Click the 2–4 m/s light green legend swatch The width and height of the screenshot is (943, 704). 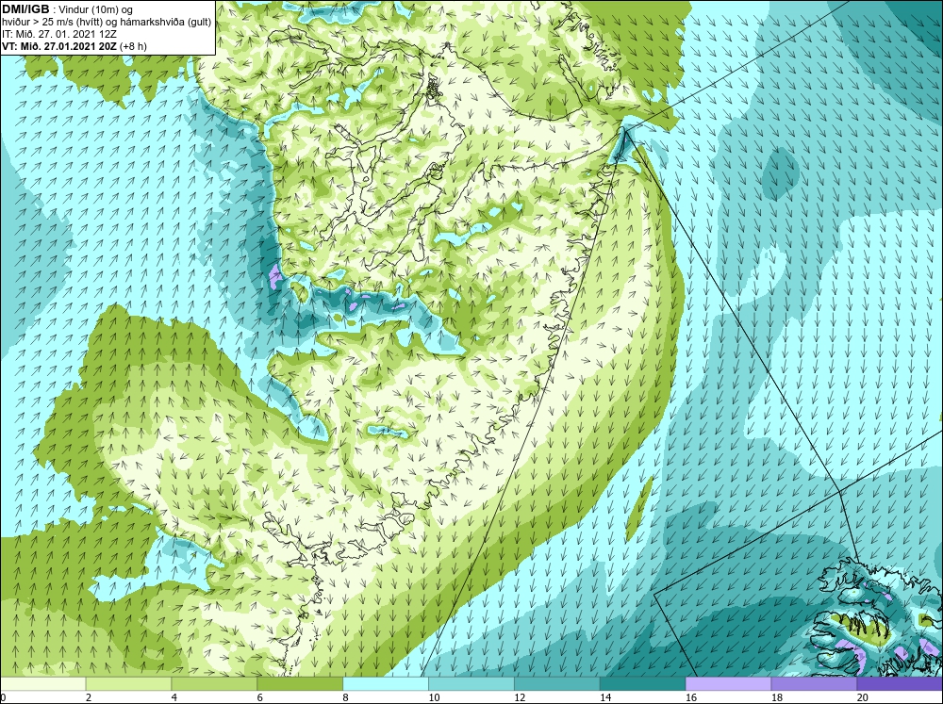click(128, 683)
